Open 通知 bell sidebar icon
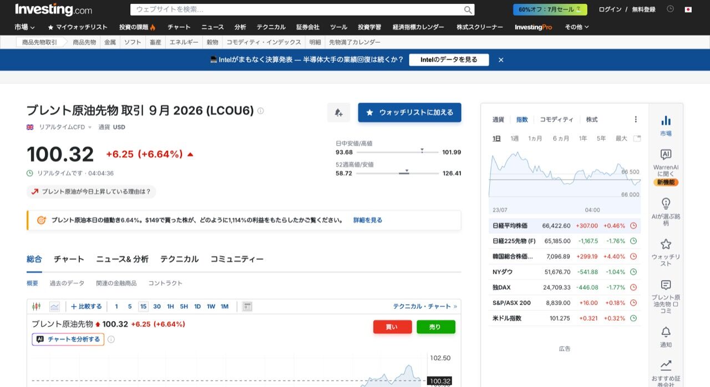This screenshot has width=710, height=387. pyautogui.click(x=666, y=332)
